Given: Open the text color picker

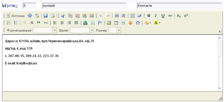Looking at the screenshot, I should click(148, 23).
